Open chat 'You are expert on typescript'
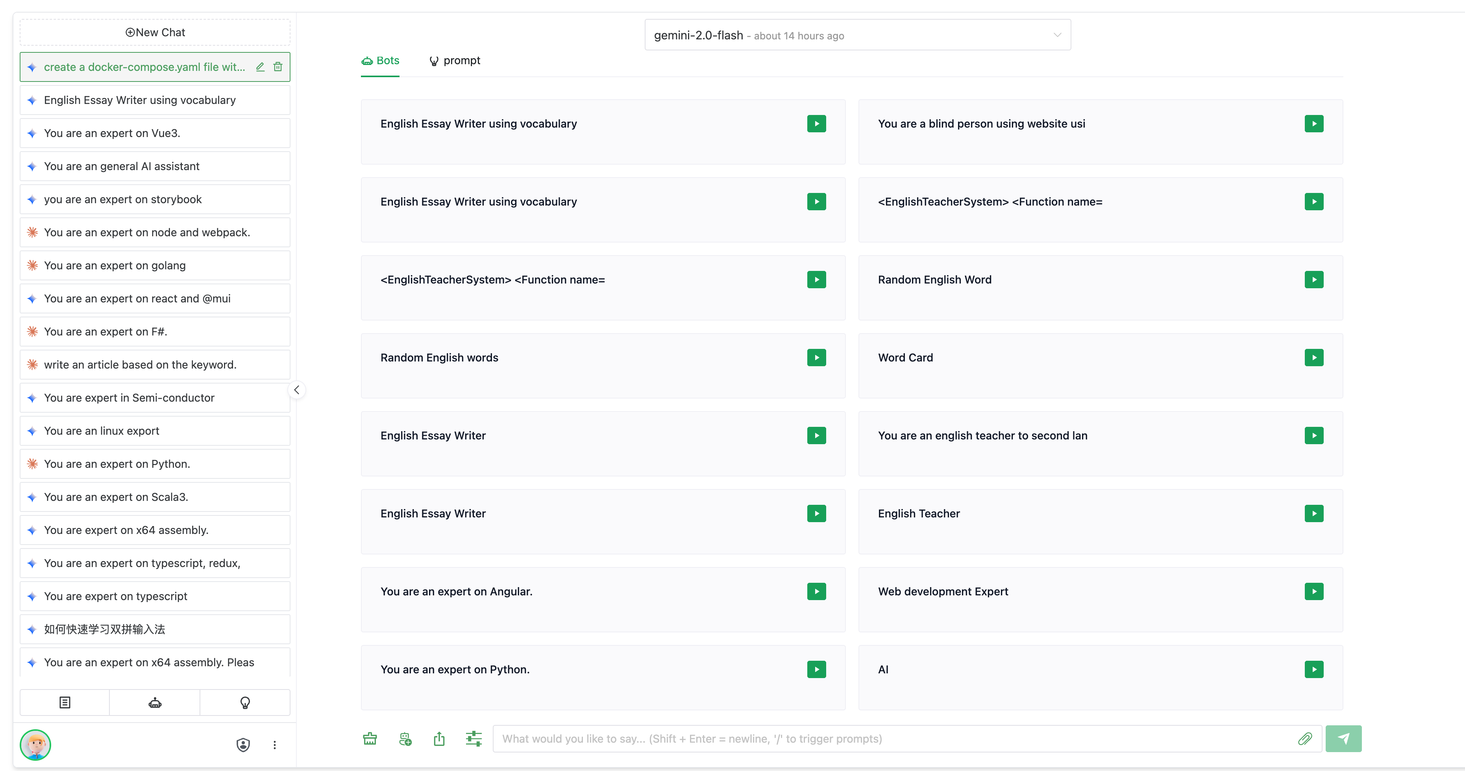 [155, 596]
